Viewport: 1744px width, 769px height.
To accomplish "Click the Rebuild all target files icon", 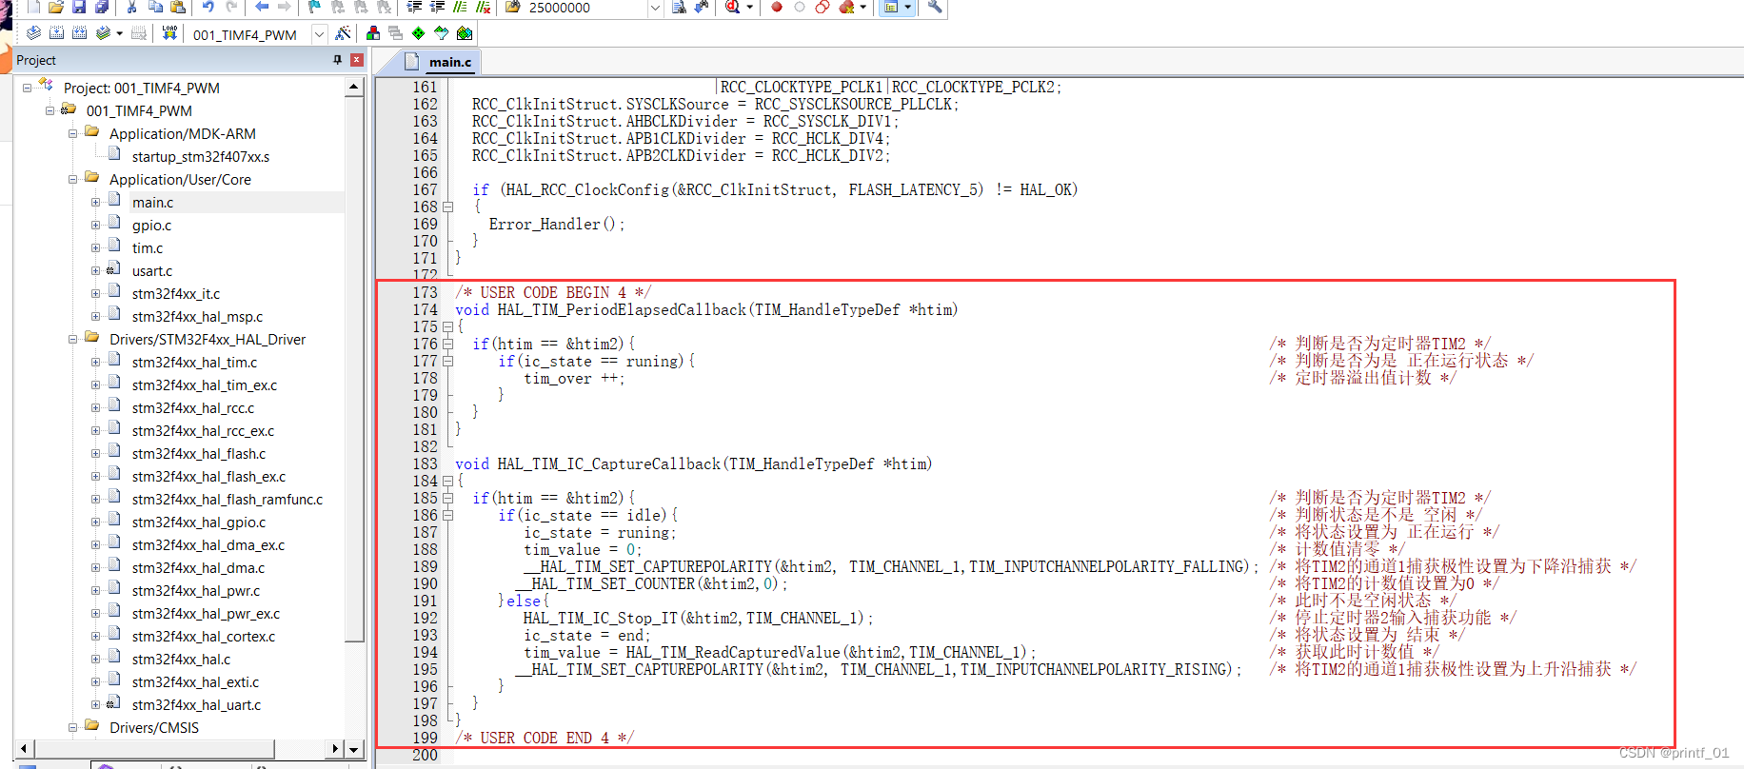I will [79, 33].
